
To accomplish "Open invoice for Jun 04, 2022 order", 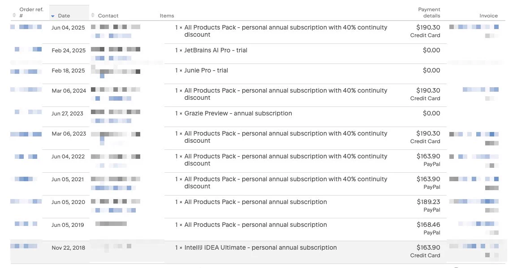I will pos(474,157).
